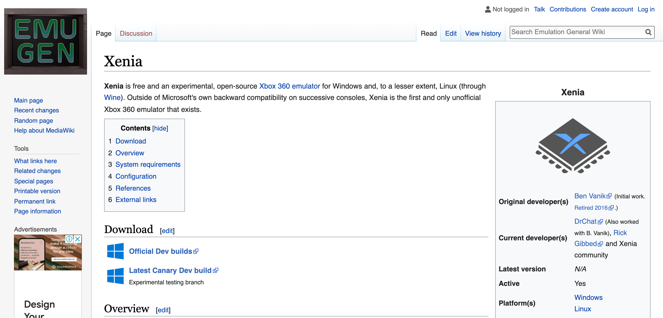Click Log in

click(x=646, y=9)
